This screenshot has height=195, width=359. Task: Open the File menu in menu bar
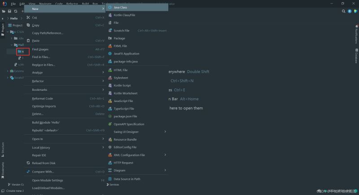(13, 4)
